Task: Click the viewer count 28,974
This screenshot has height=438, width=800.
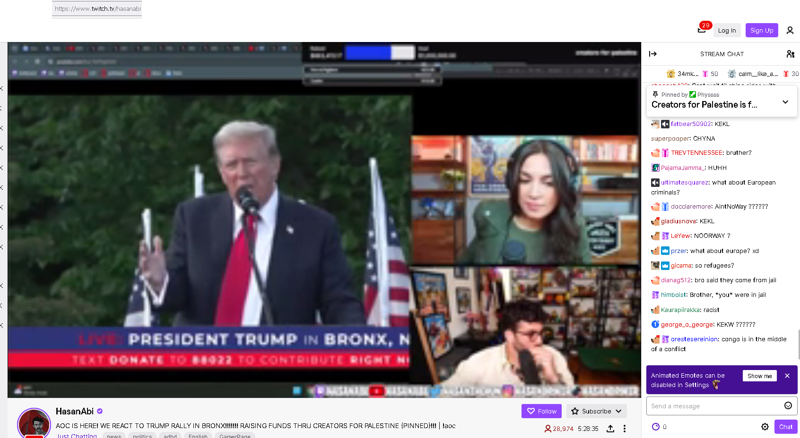Action: tap(559, 429)
